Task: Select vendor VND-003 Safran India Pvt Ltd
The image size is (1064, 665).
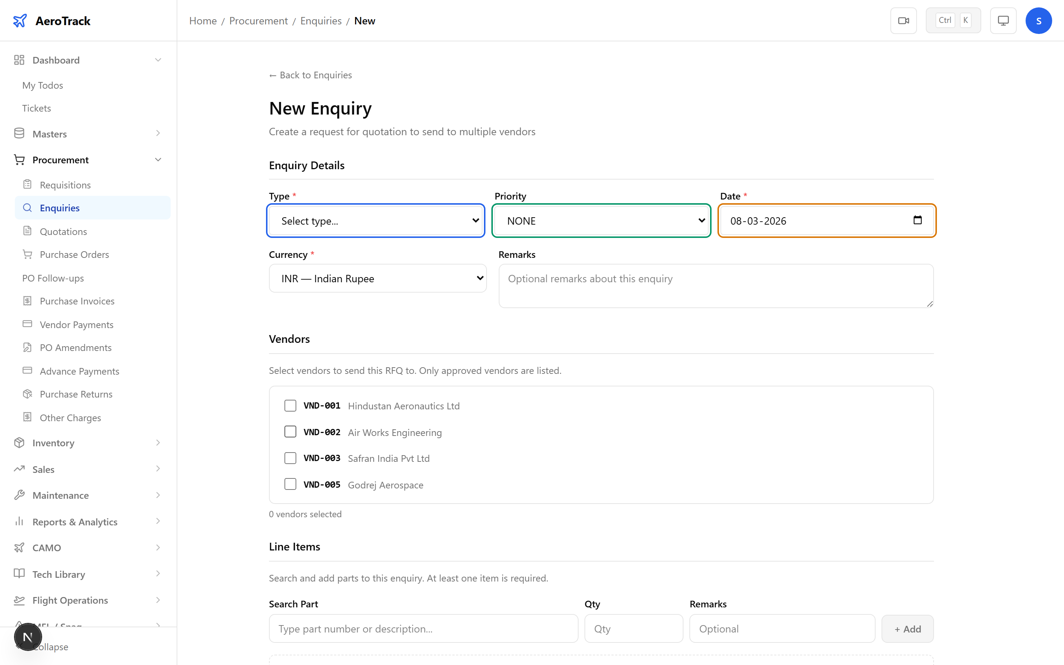Action: tap(290, 458)
